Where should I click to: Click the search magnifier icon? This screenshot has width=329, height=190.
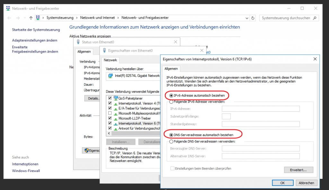point(315,18)
